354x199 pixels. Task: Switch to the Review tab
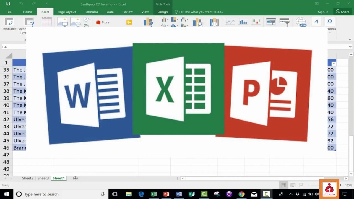click(127, 12)
